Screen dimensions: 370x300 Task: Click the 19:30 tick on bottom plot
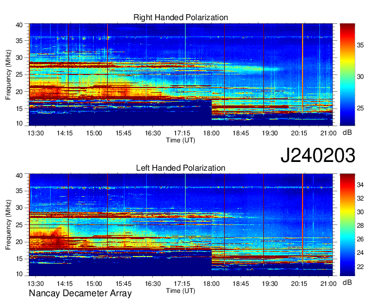270,284
